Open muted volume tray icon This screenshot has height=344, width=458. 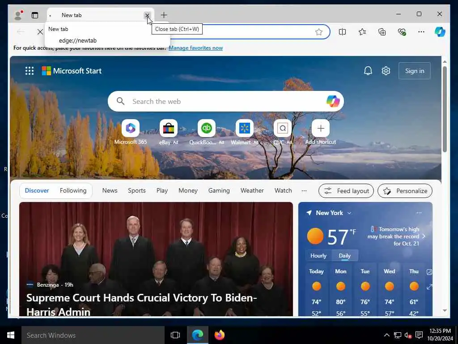coord(408,335)
